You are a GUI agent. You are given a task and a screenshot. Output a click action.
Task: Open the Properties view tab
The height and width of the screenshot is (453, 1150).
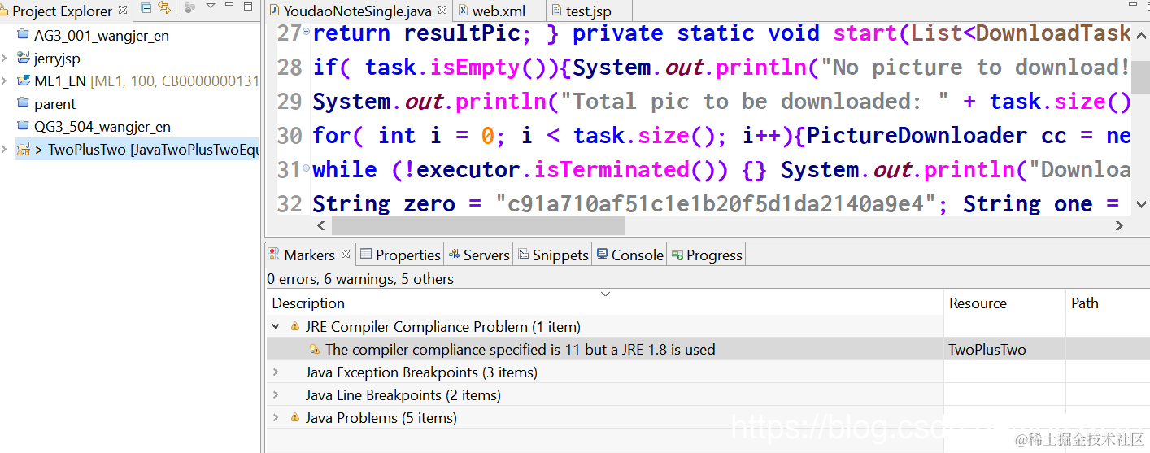(400, 255)
